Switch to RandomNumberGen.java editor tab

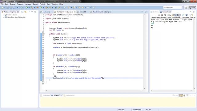102,12
